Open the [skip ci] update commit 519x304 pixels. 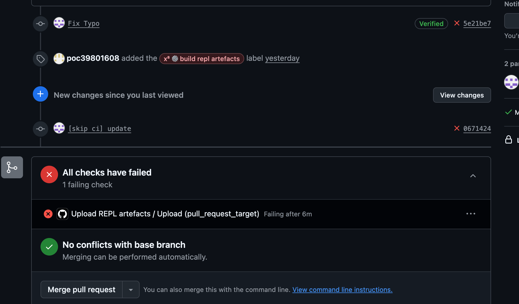(x=100, y=129)
